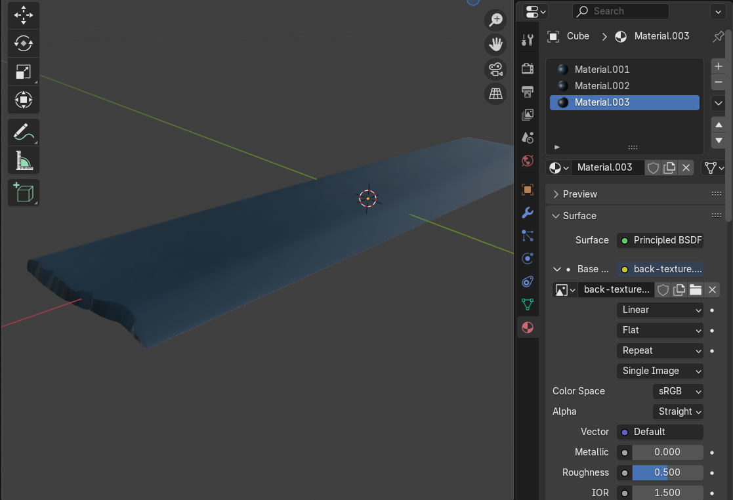Select the Measure tool
The width and height of the screenshot is (733, 500).
click(24, 160)
